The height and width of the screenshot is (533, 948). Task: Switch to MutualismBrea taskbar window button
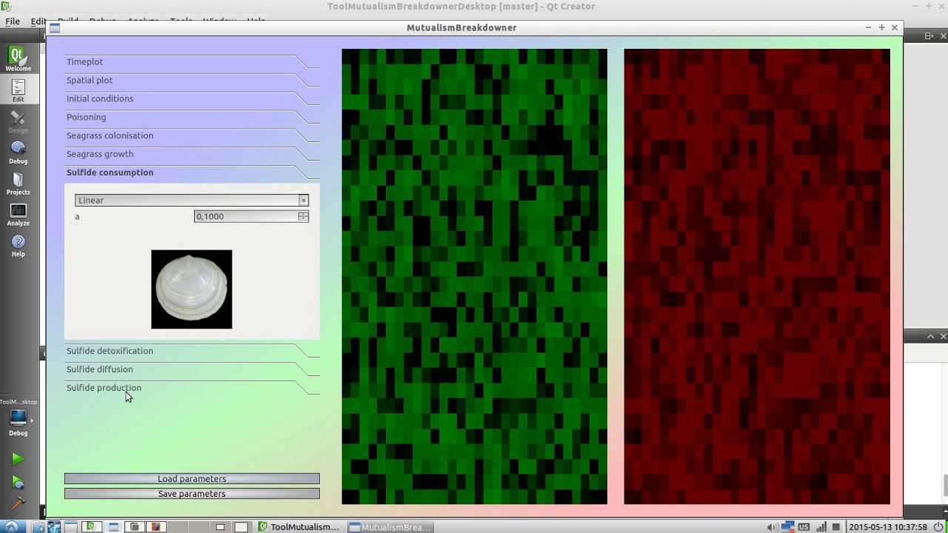(390, 527)
